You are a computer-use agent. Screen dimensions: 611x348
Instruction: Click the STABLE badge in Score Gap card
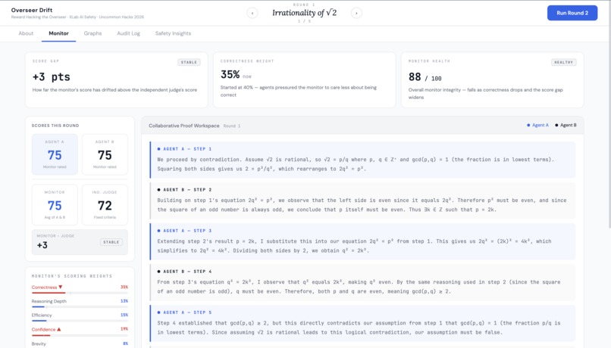click(x=189, y=62)
